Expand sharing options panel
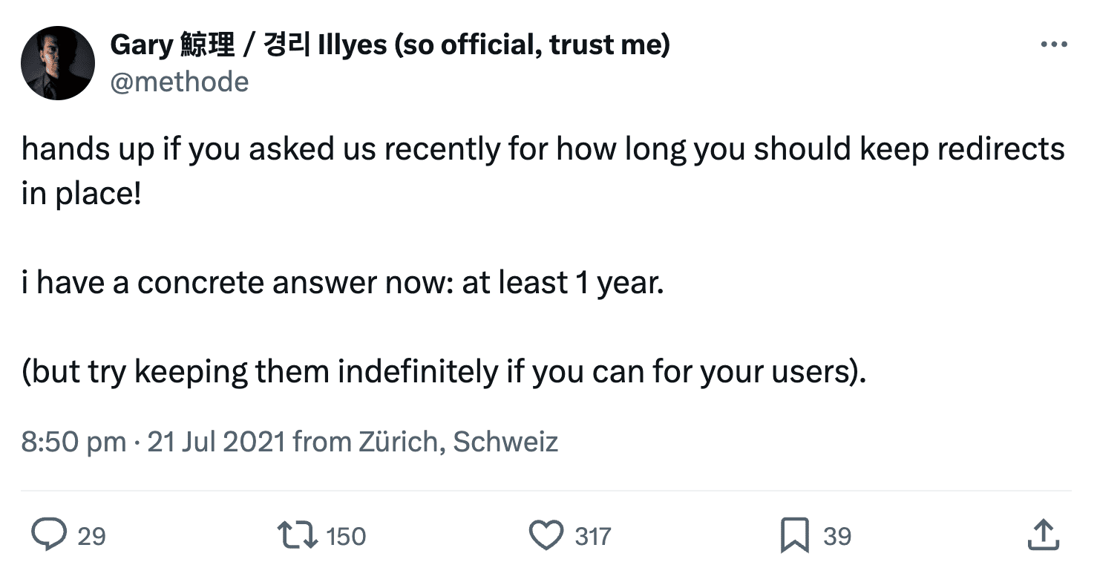Viewport: 1097px width, 588px height. point(1044,535)
